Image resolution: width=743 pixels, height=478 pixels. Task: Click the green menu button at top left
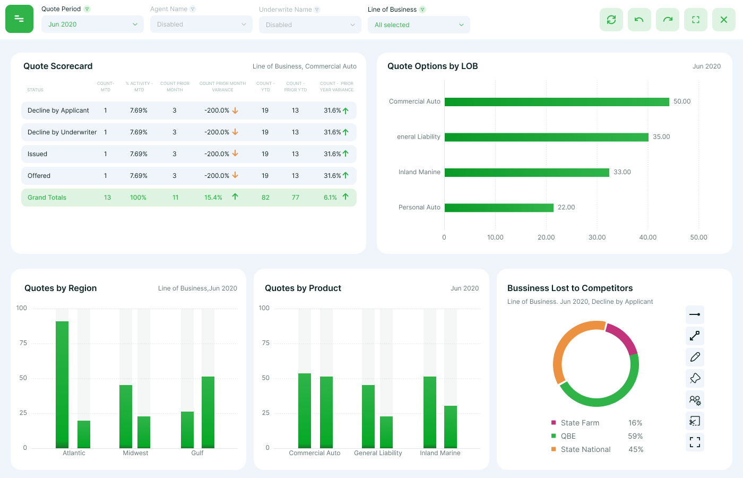pos(19,19)
